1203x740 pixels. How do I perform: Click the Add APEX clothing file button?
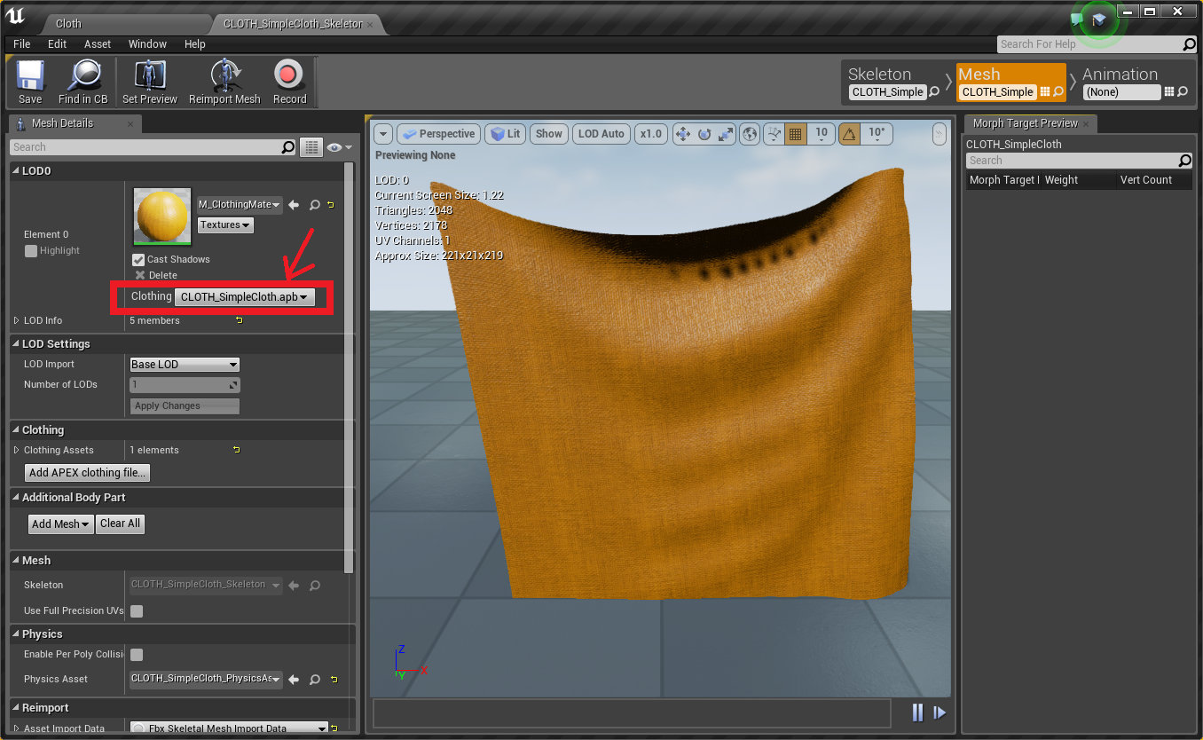coord(88,473)
